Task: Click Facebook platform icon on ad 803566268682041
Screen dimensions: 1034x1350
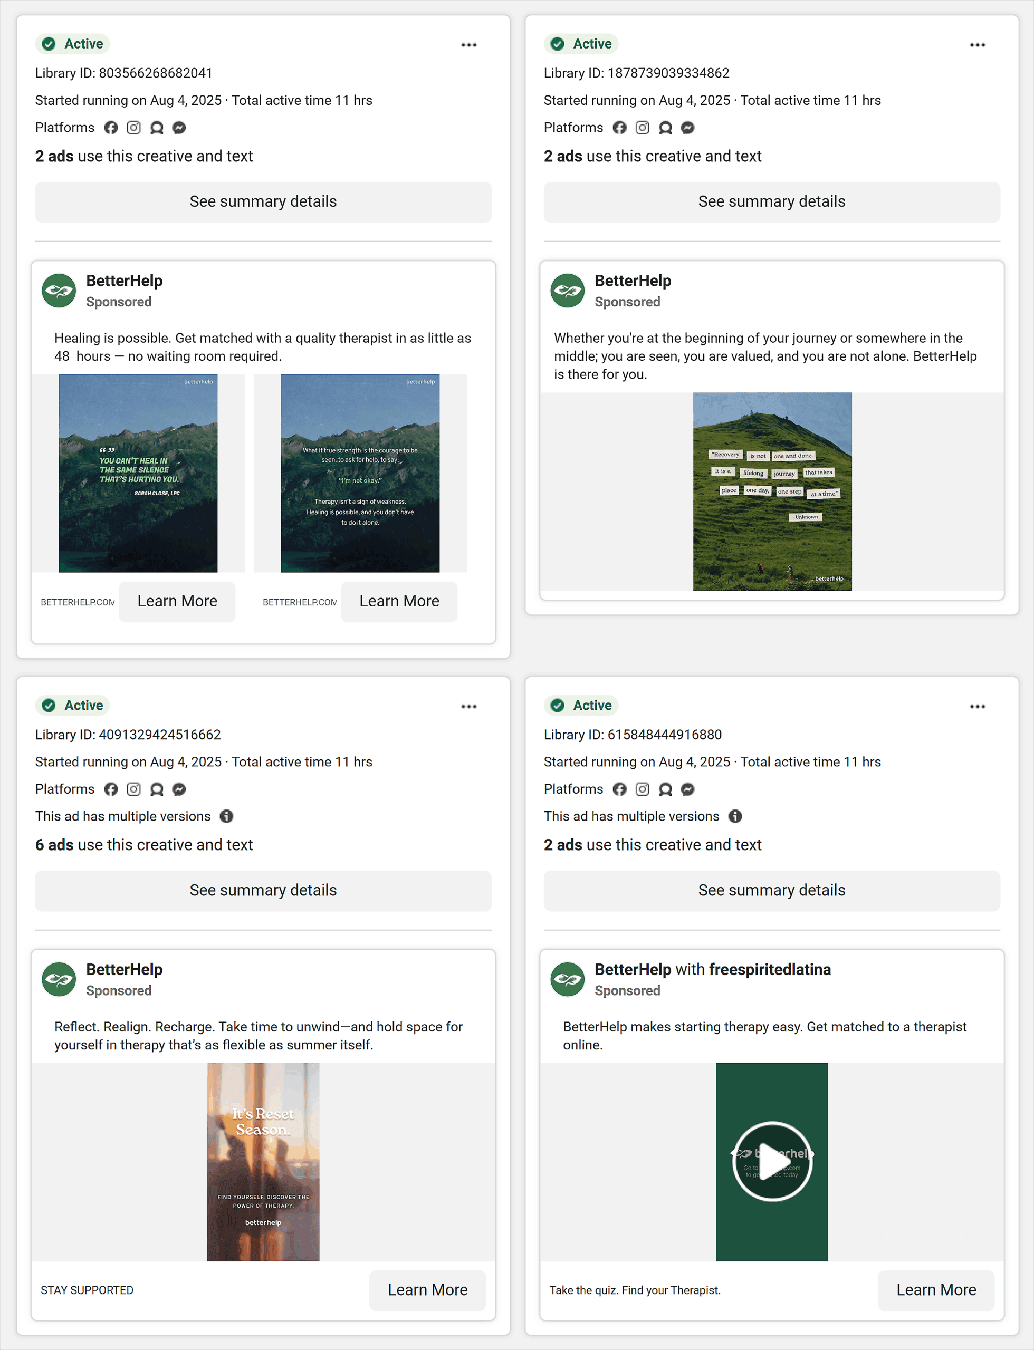Action: coord(111,128)
